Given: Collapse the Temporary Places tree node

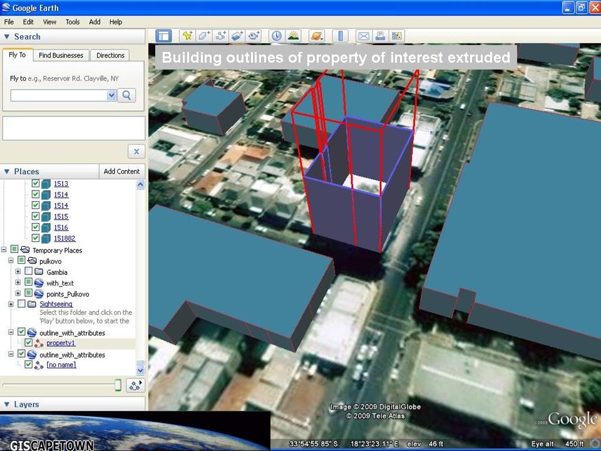Looking at the screenshot, I should tap(4, 250).
